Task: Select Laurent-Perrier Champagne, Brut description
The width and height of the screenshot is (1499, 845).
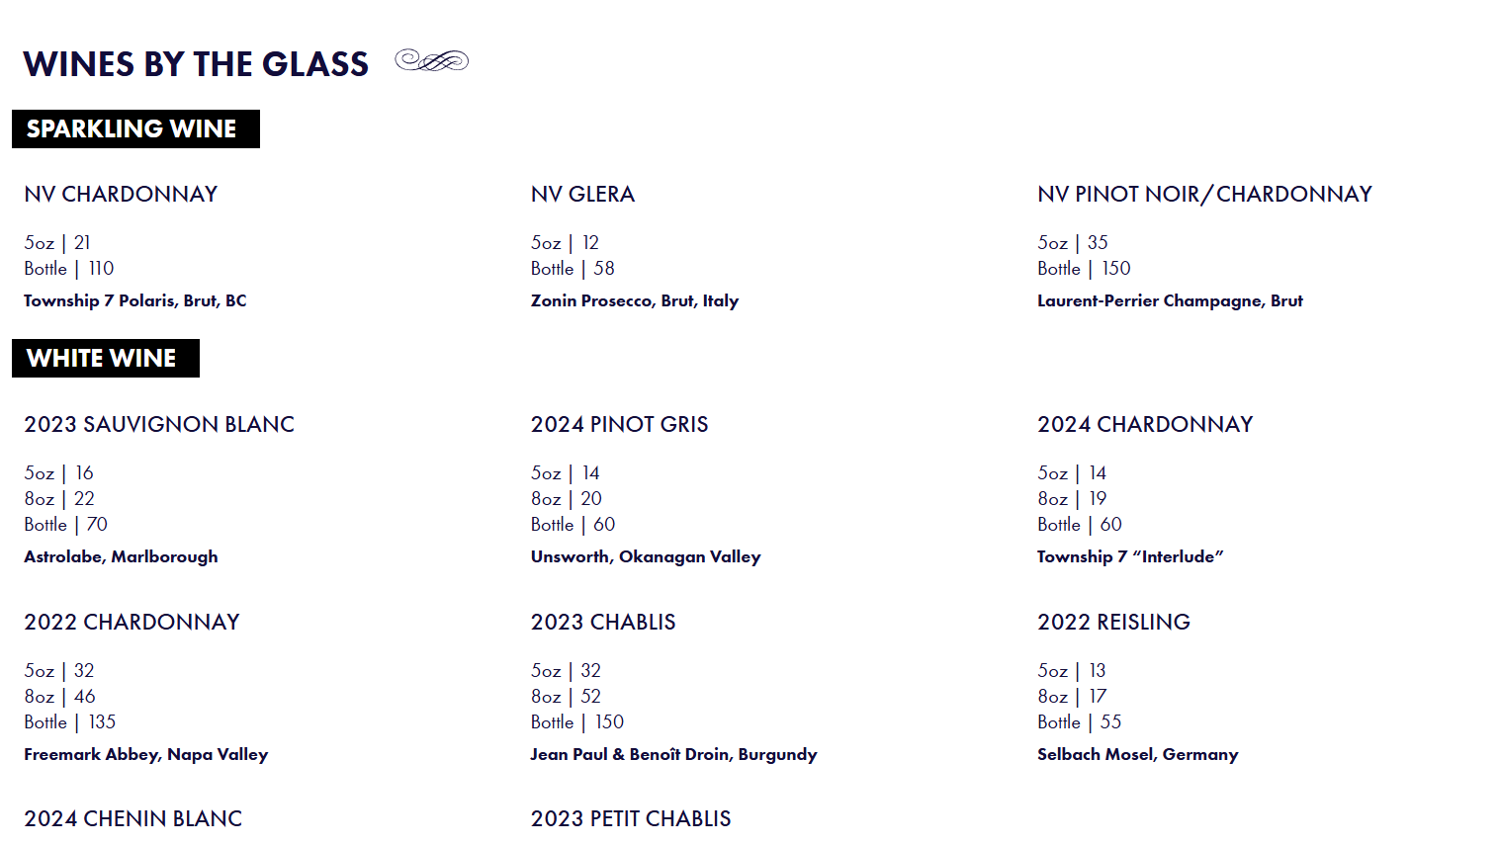Action: point(1170,300)
